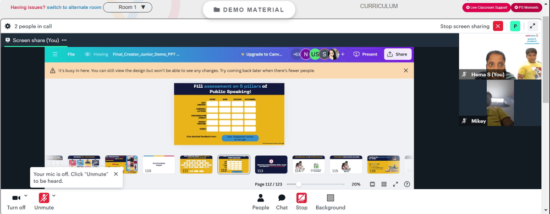Screen dimensions: 550x214
Task: Select slide thumbnail 115
Action: coord(346,165)
